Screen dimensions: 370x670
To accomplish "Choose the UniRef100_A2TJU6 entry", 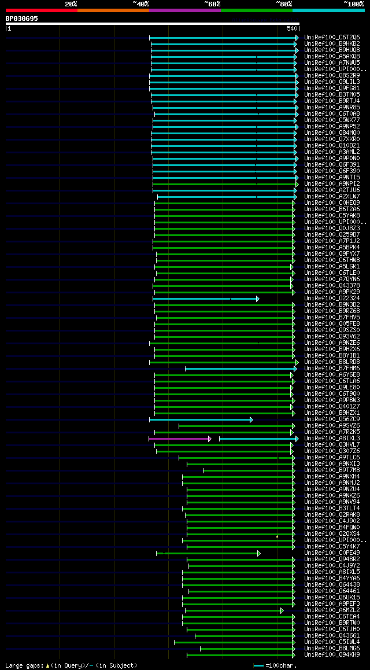I will [332, 190].
